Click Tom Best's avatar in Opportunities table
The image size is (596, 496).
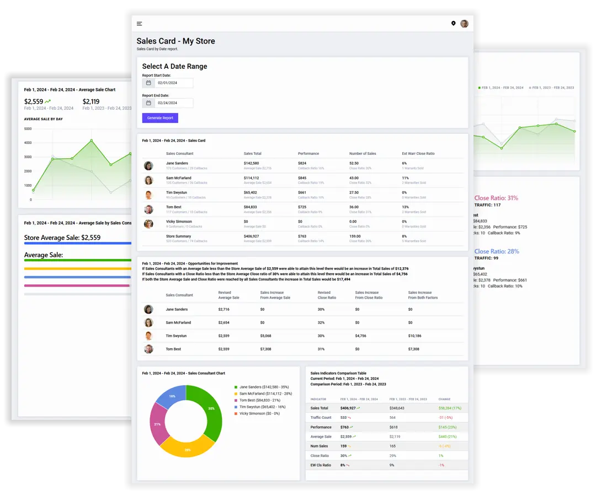point(148,349)
